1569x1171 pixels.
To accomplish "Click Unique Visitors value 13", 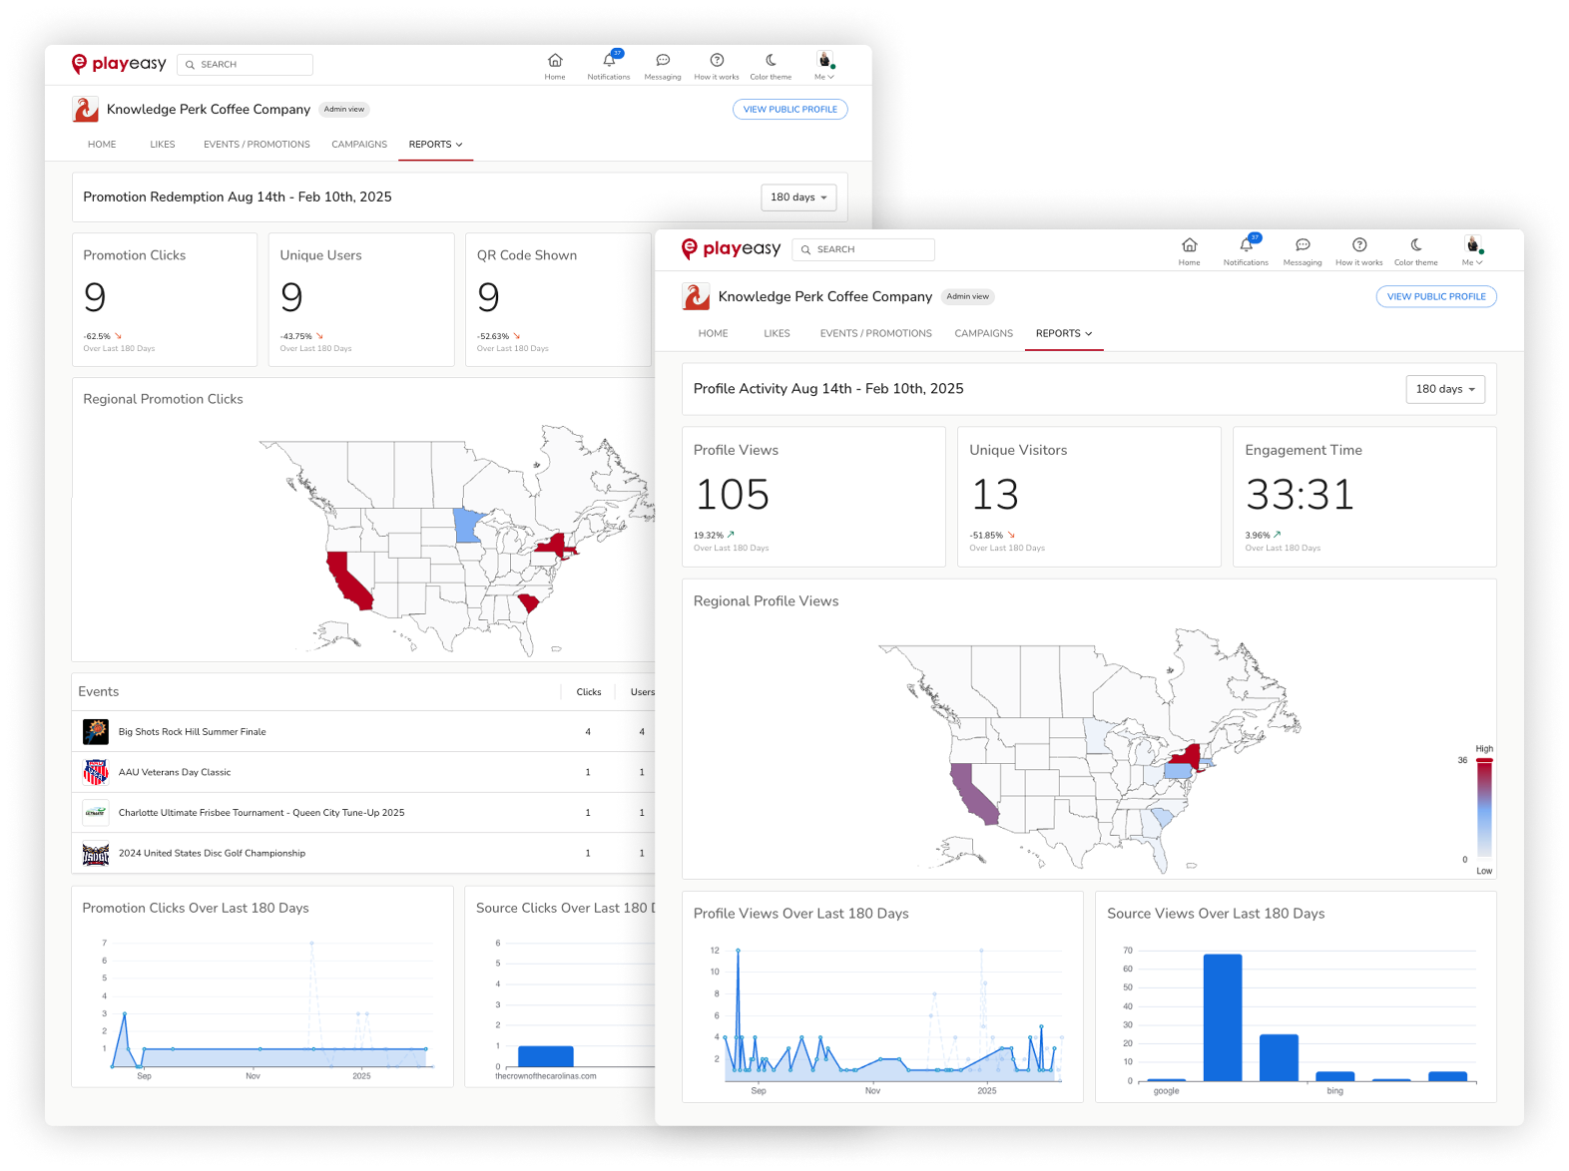I will [995, 495].
